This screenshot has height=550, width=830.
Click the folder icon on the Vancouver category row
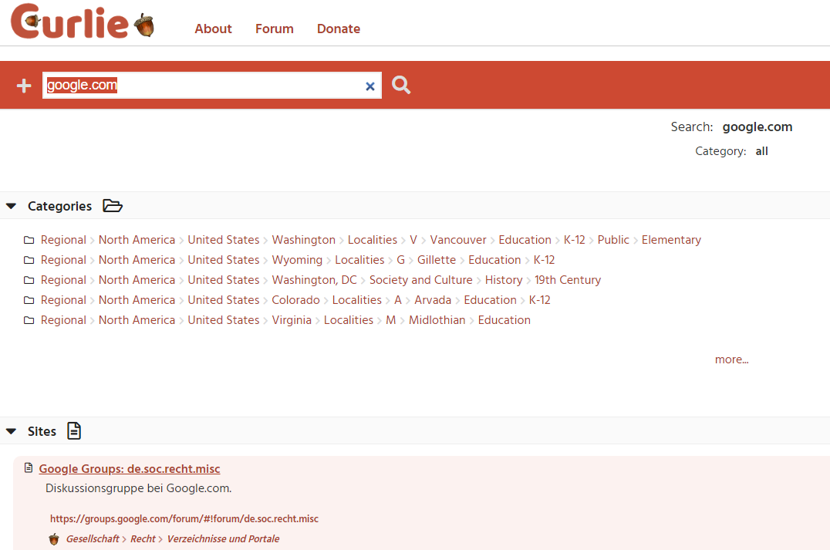[x=29, y=240]
